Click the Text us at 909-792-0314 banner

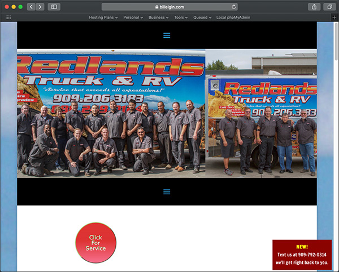tap(302, 255)
